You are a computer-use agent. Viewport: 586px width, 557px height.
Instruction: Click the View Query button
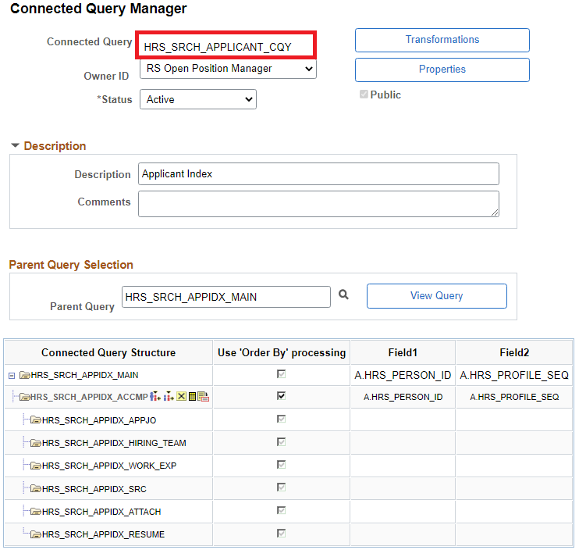[436, 296]
